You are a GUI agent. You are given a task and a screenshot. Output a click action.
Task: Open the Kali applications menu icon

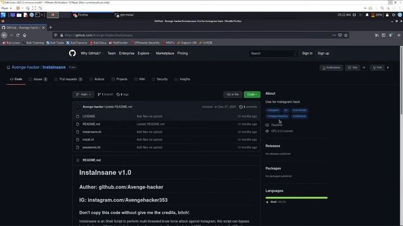[3, 15]
